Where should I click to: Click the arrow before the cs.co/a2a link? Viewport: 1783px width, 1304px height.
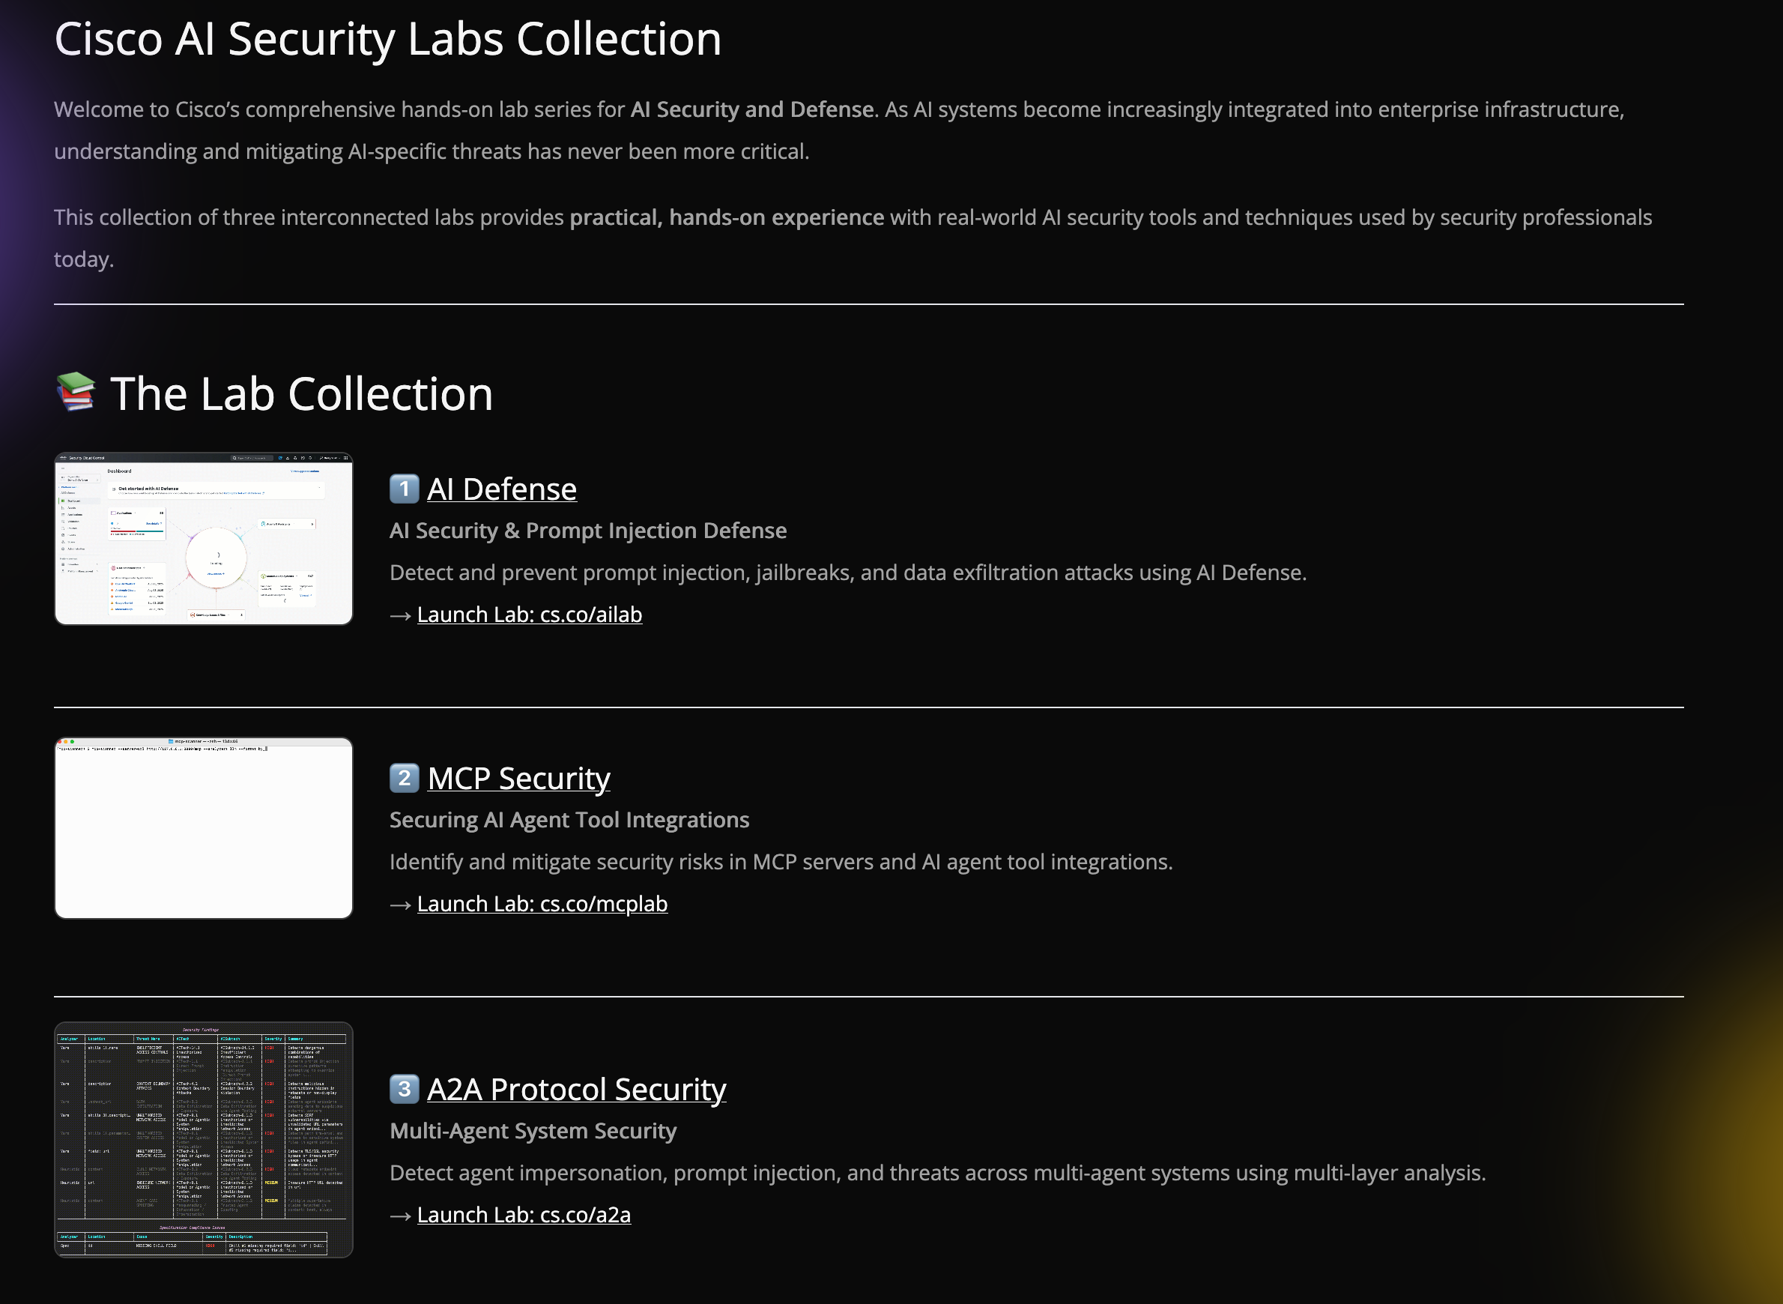(400, 1216)
